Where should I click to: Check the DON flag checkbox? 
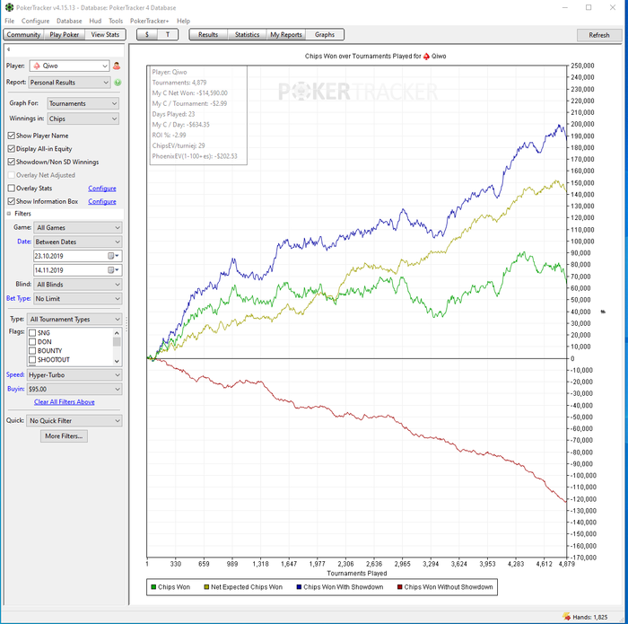[32, 342]
